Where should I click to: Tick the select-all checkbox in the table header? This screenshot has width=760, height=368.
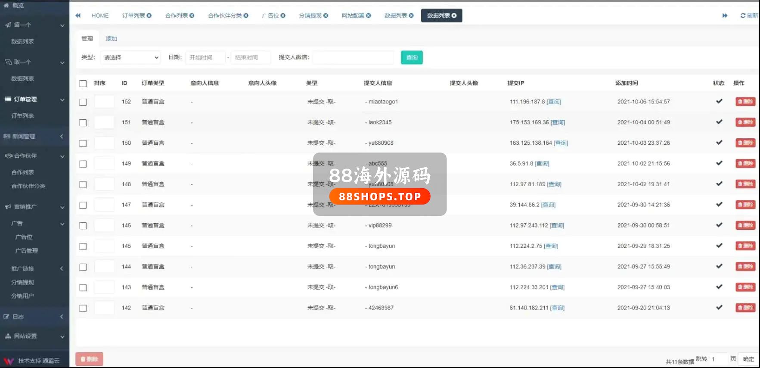pyautogui.click(x=83, y=84)
